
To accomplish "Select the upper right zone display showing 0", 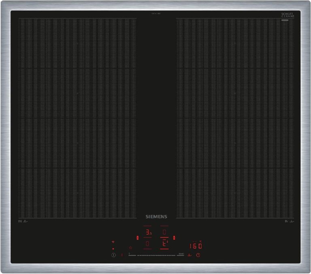I will (164, 232).
